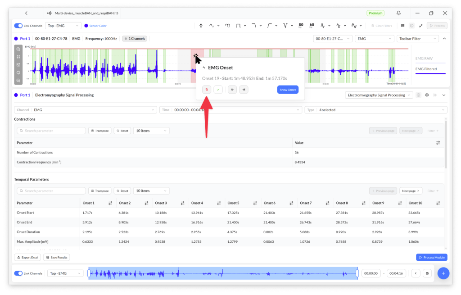Click the blue plus add button

[x=443, y=273]
